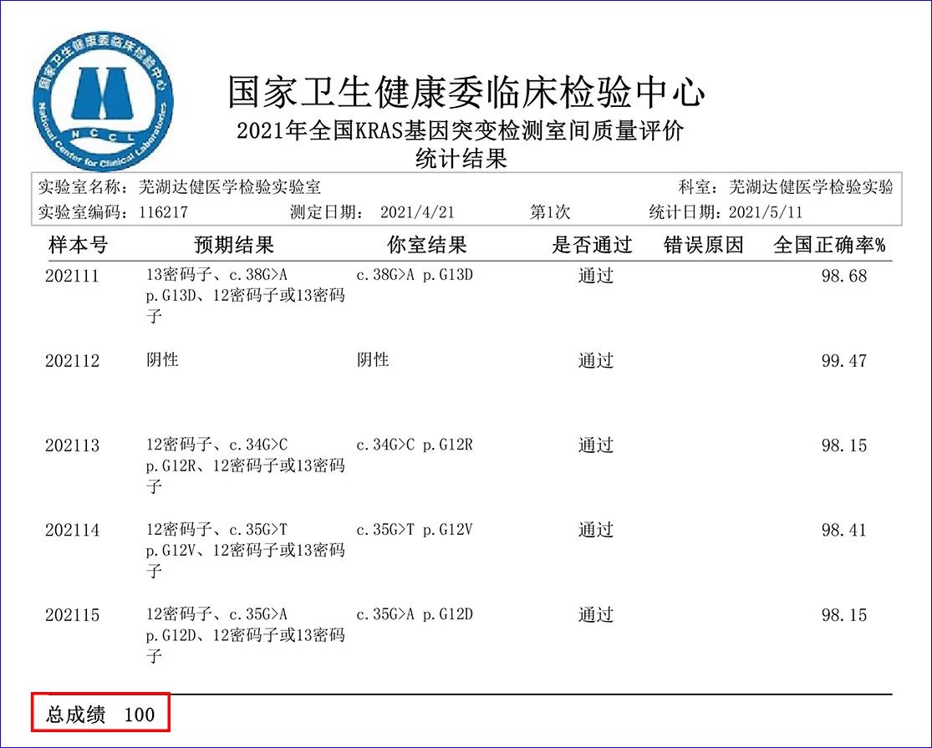Viewport: 932px width, 748px height.
Task: Click sample number 202114
Action: click(72, 531)
